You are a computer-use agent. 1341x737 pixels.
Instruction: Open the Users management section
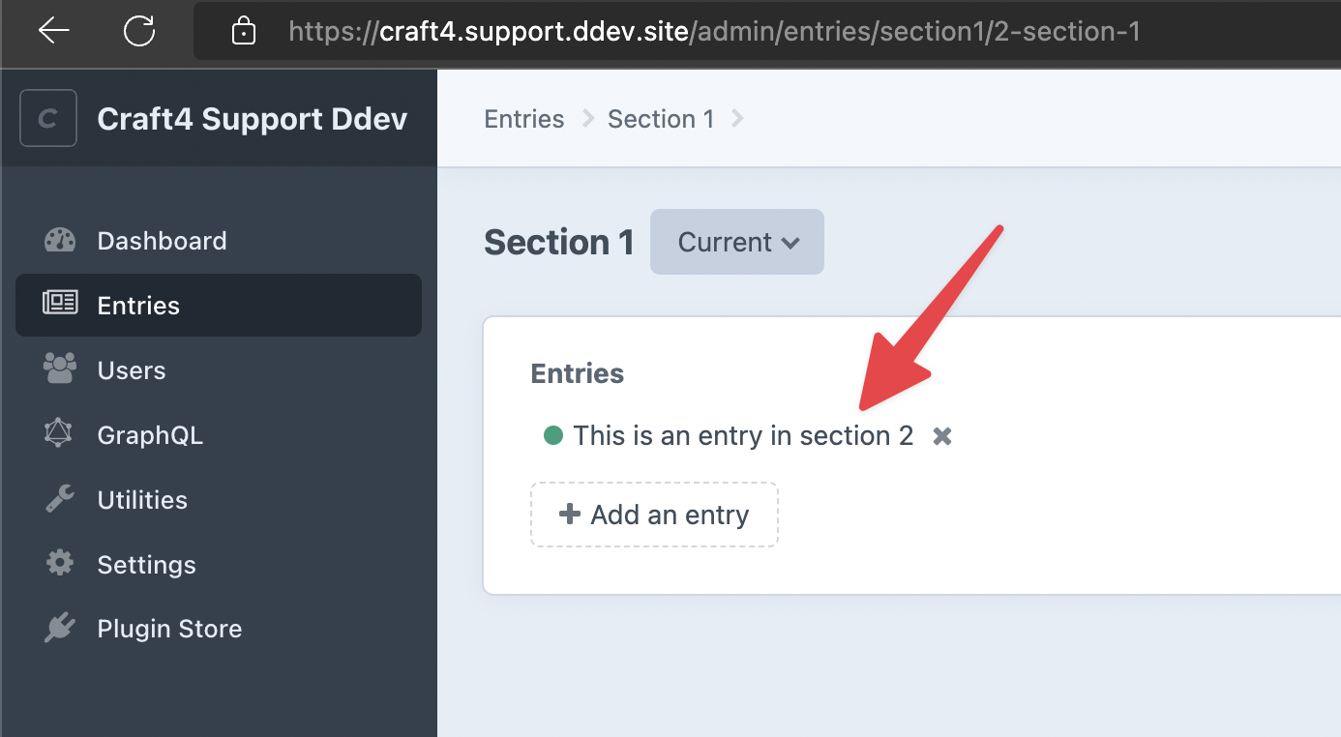(x=131, y=369)
